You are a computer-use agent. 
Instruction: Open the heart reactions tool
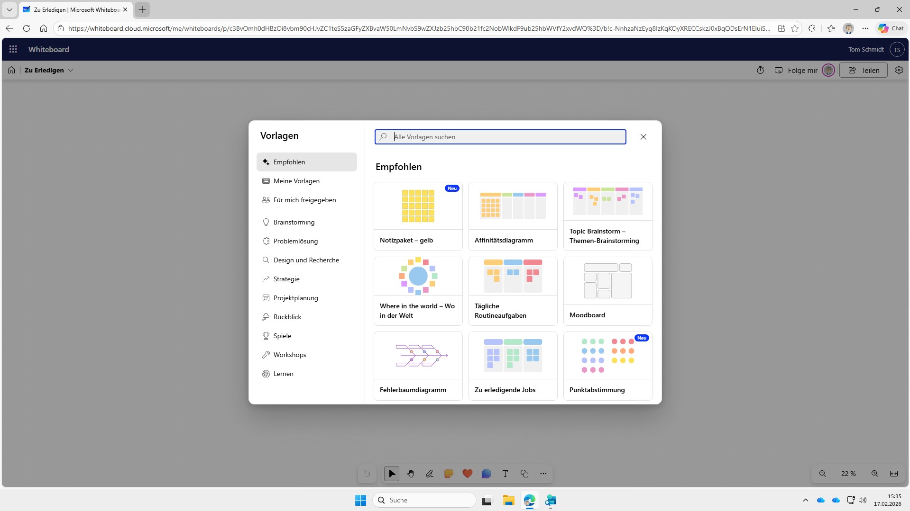[x=467, y=474]
